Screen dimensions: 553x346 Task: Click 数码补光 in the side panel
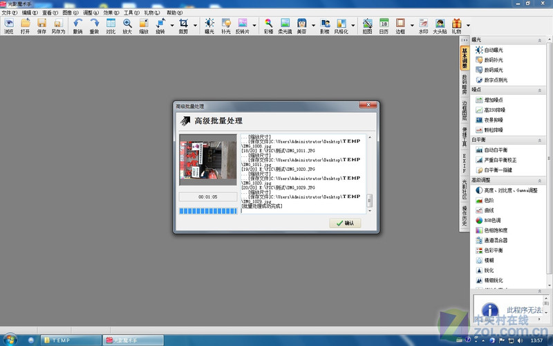pyautogui.click(x=489, y=60)
